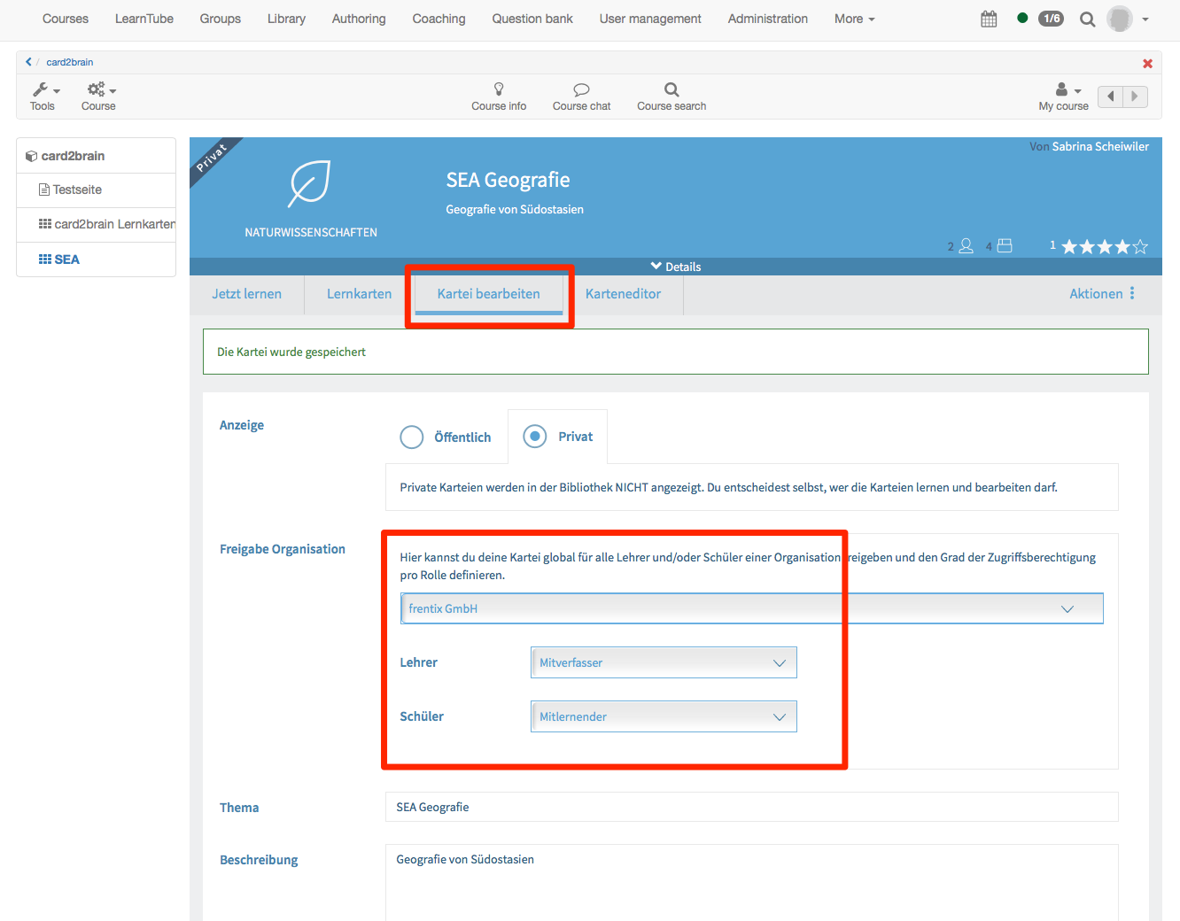Click the Course search magnifier
This screenshot has width=1180, height=921.
click(x=672, y=89)
